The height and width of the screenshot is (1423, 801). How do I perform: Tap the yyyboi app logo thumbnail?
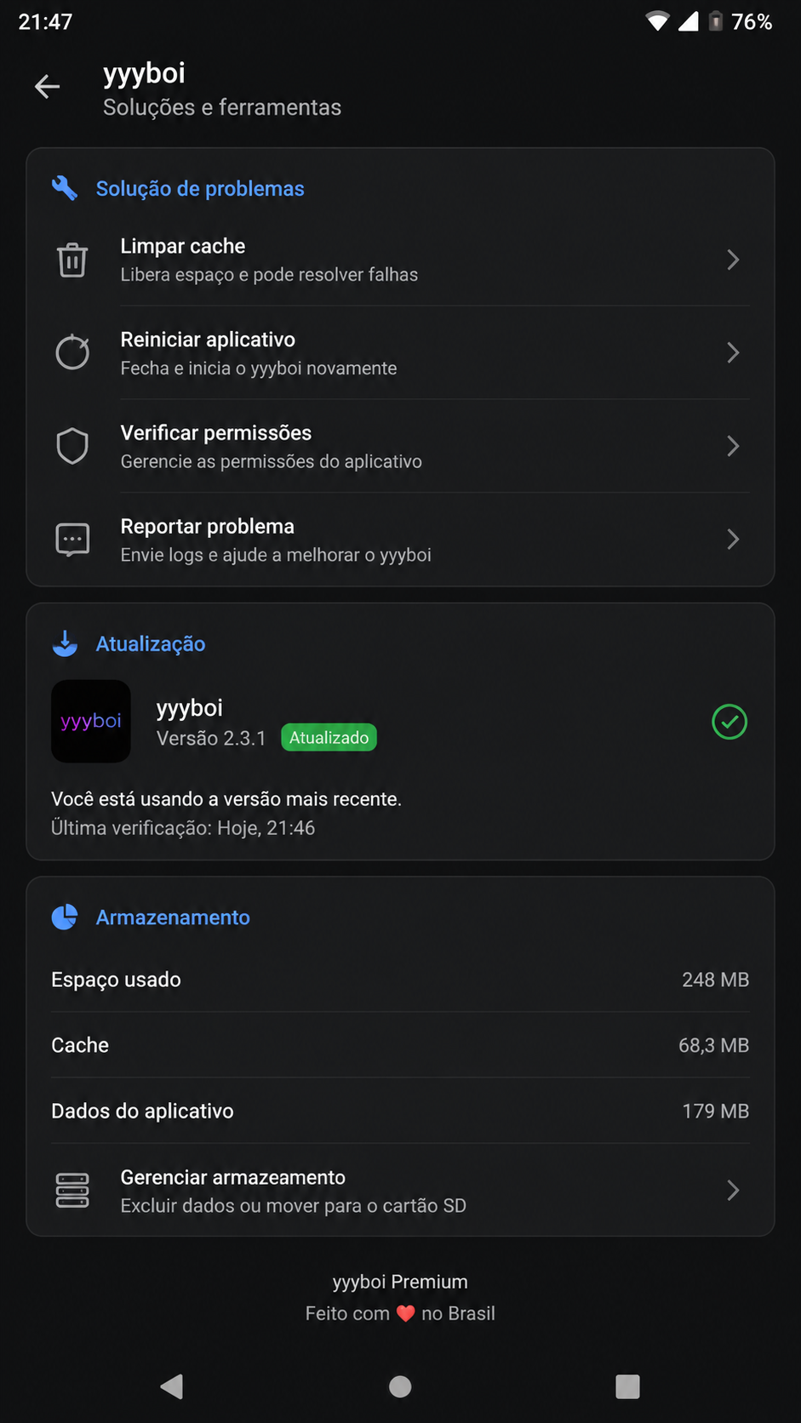(91, 721)
